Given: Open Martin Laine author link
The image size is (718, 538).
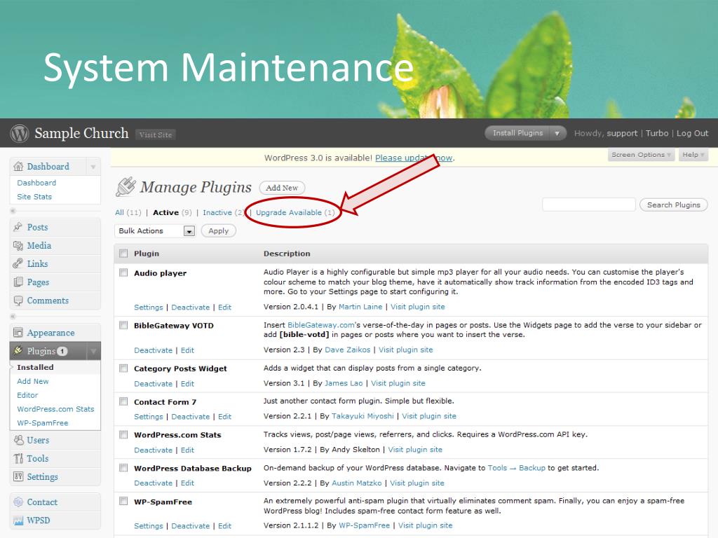Looking at the screenshot, I should 360,307.
